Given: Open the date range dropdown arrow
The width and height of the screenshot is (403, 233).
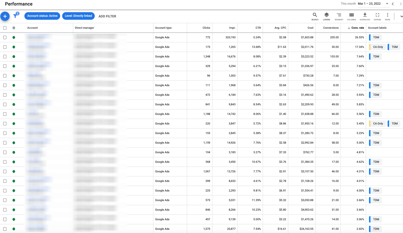Looking at the screenshot, I should pos(387,4).
